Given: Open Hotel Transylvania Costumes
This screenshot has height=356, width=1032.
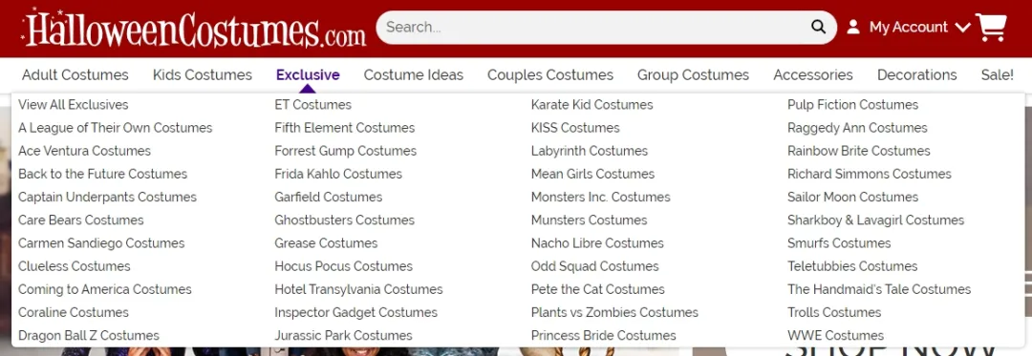Looking at the screenshot, I should [x=358, y=289].
